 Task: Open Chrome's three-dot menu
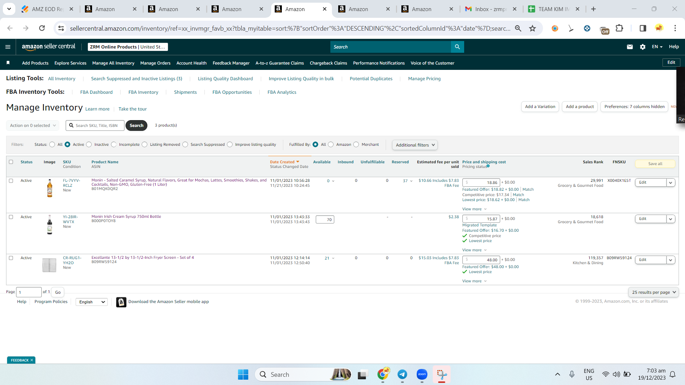click(x=675, y=28)
